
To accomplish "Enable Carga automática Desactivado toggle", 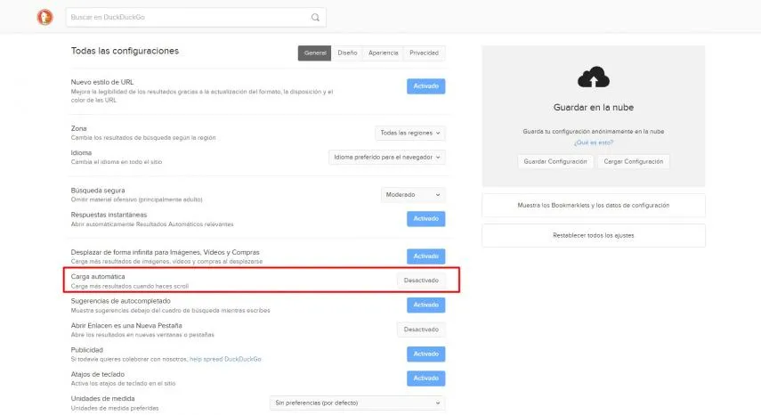I will pos(421,281).
